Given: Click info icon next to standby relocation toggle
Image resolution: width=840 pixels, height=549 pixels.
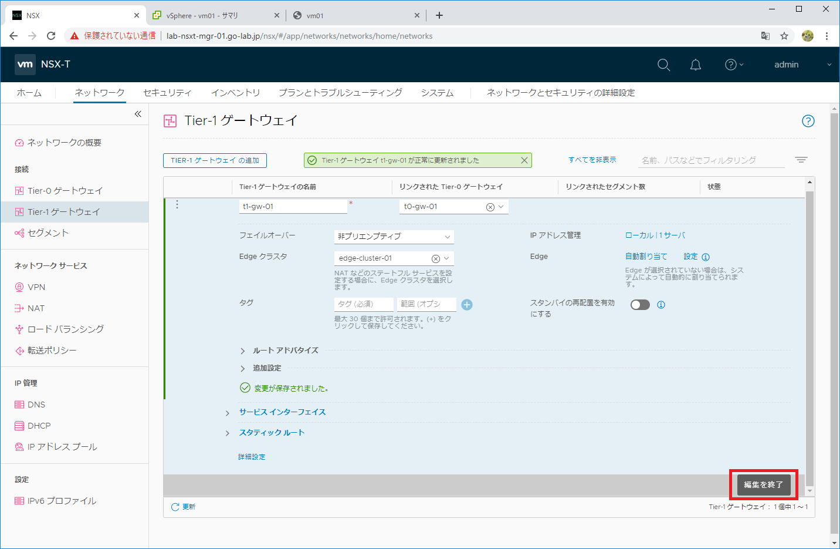Looking at the screenshot, I should click(661, 305).
